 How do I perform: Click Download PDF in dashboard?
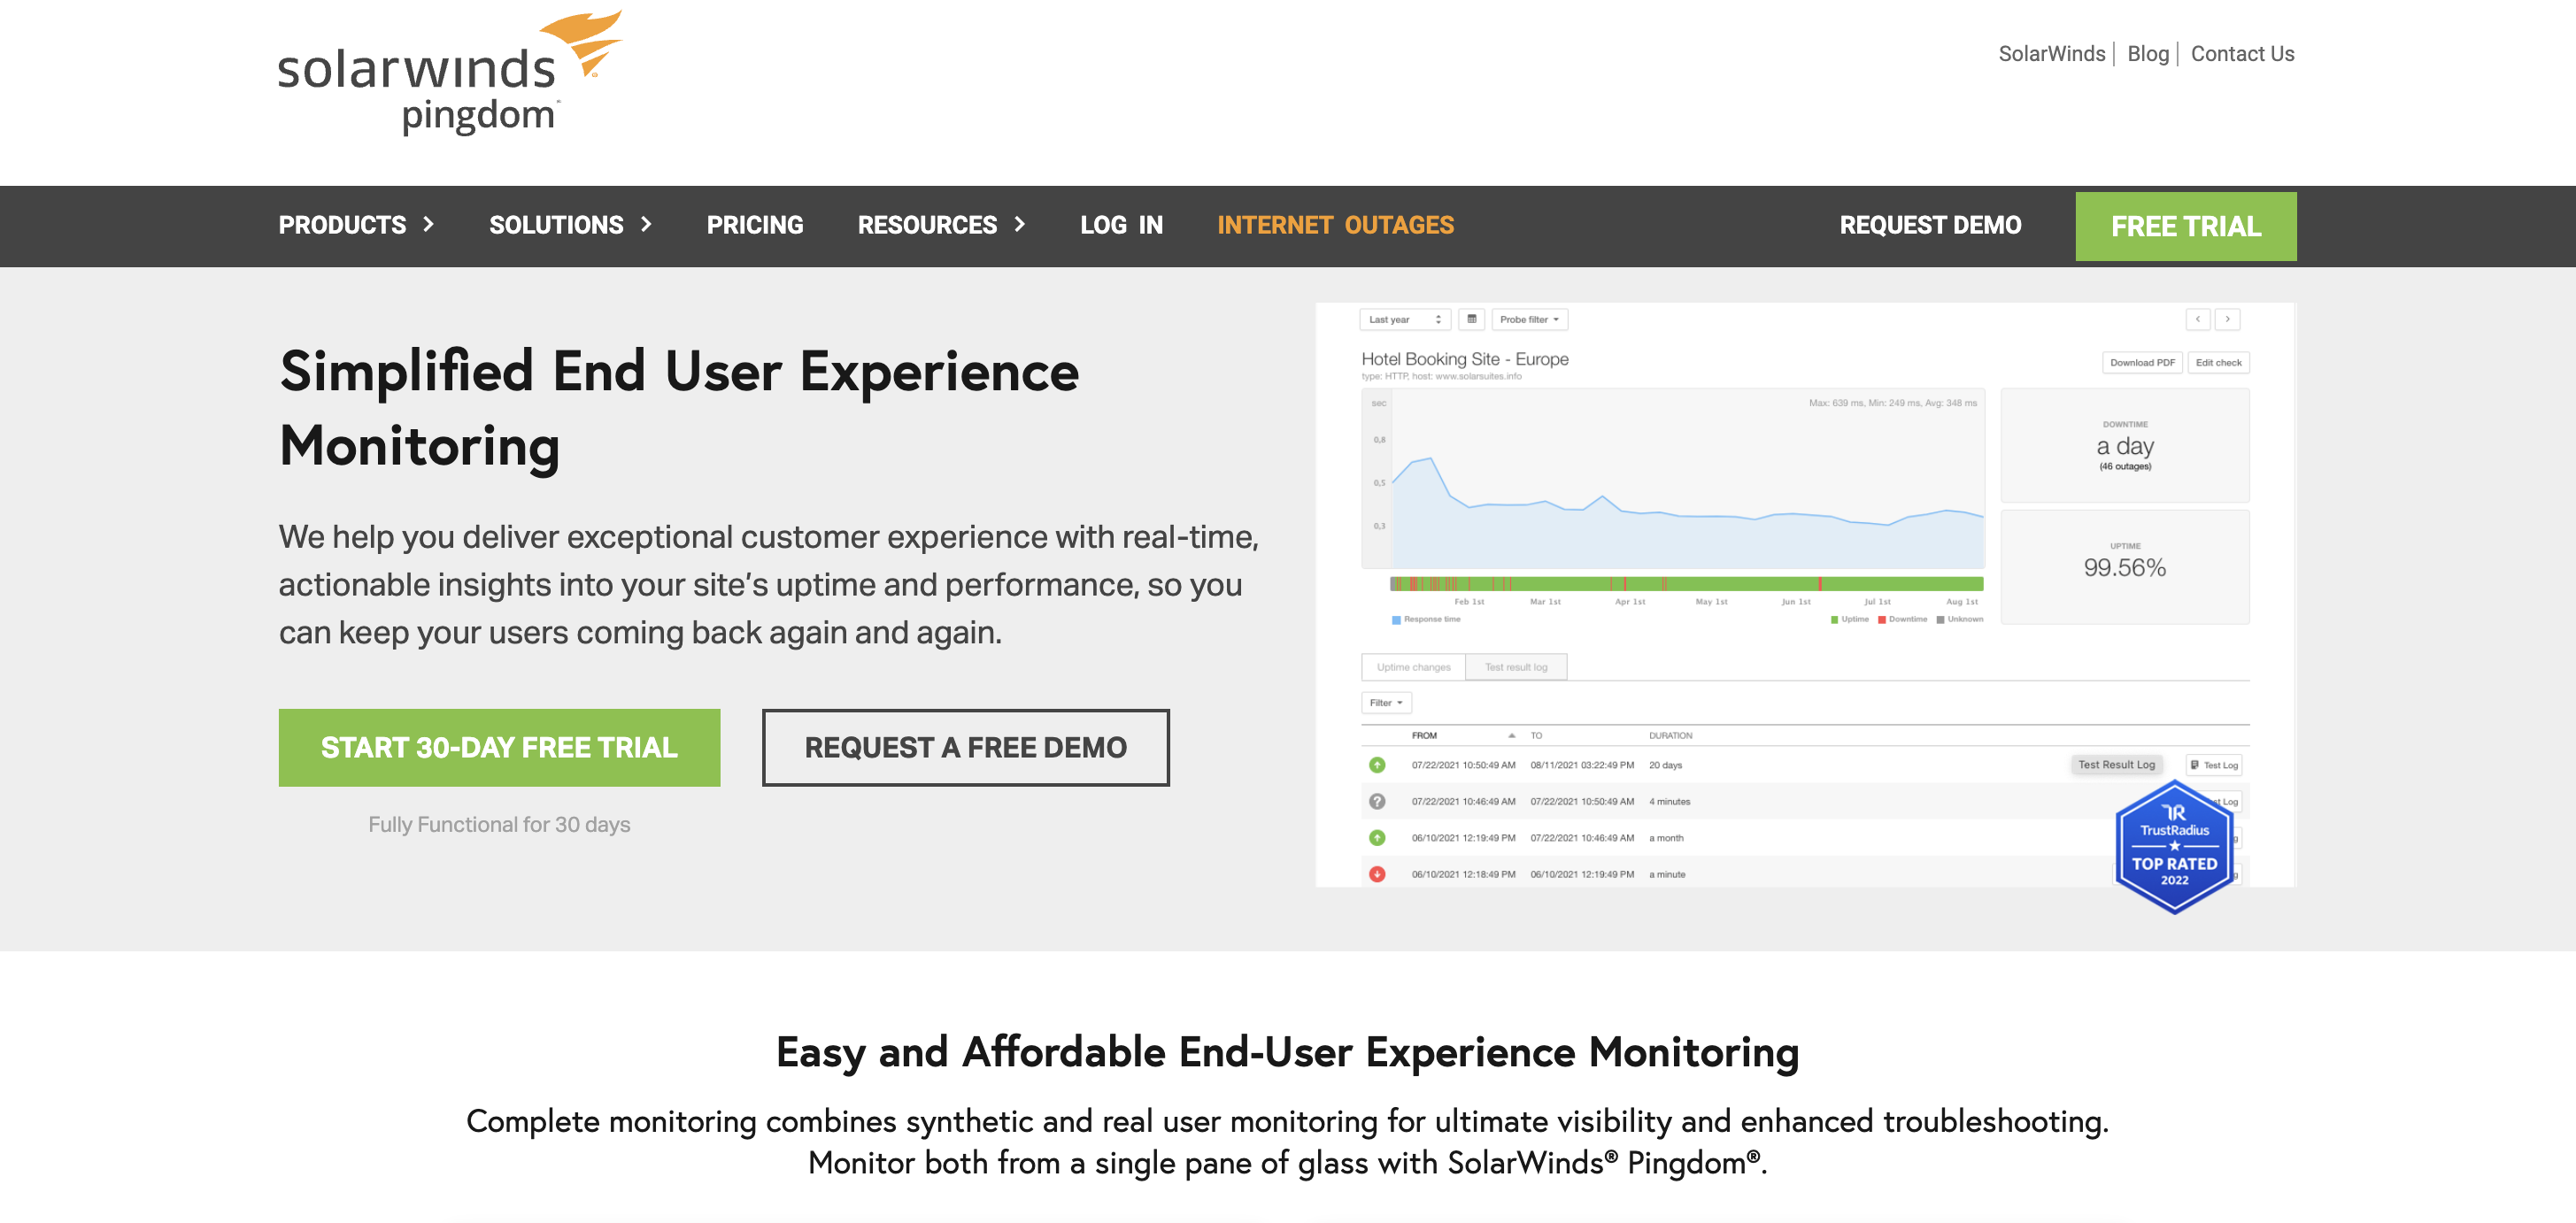point(2141,362)
